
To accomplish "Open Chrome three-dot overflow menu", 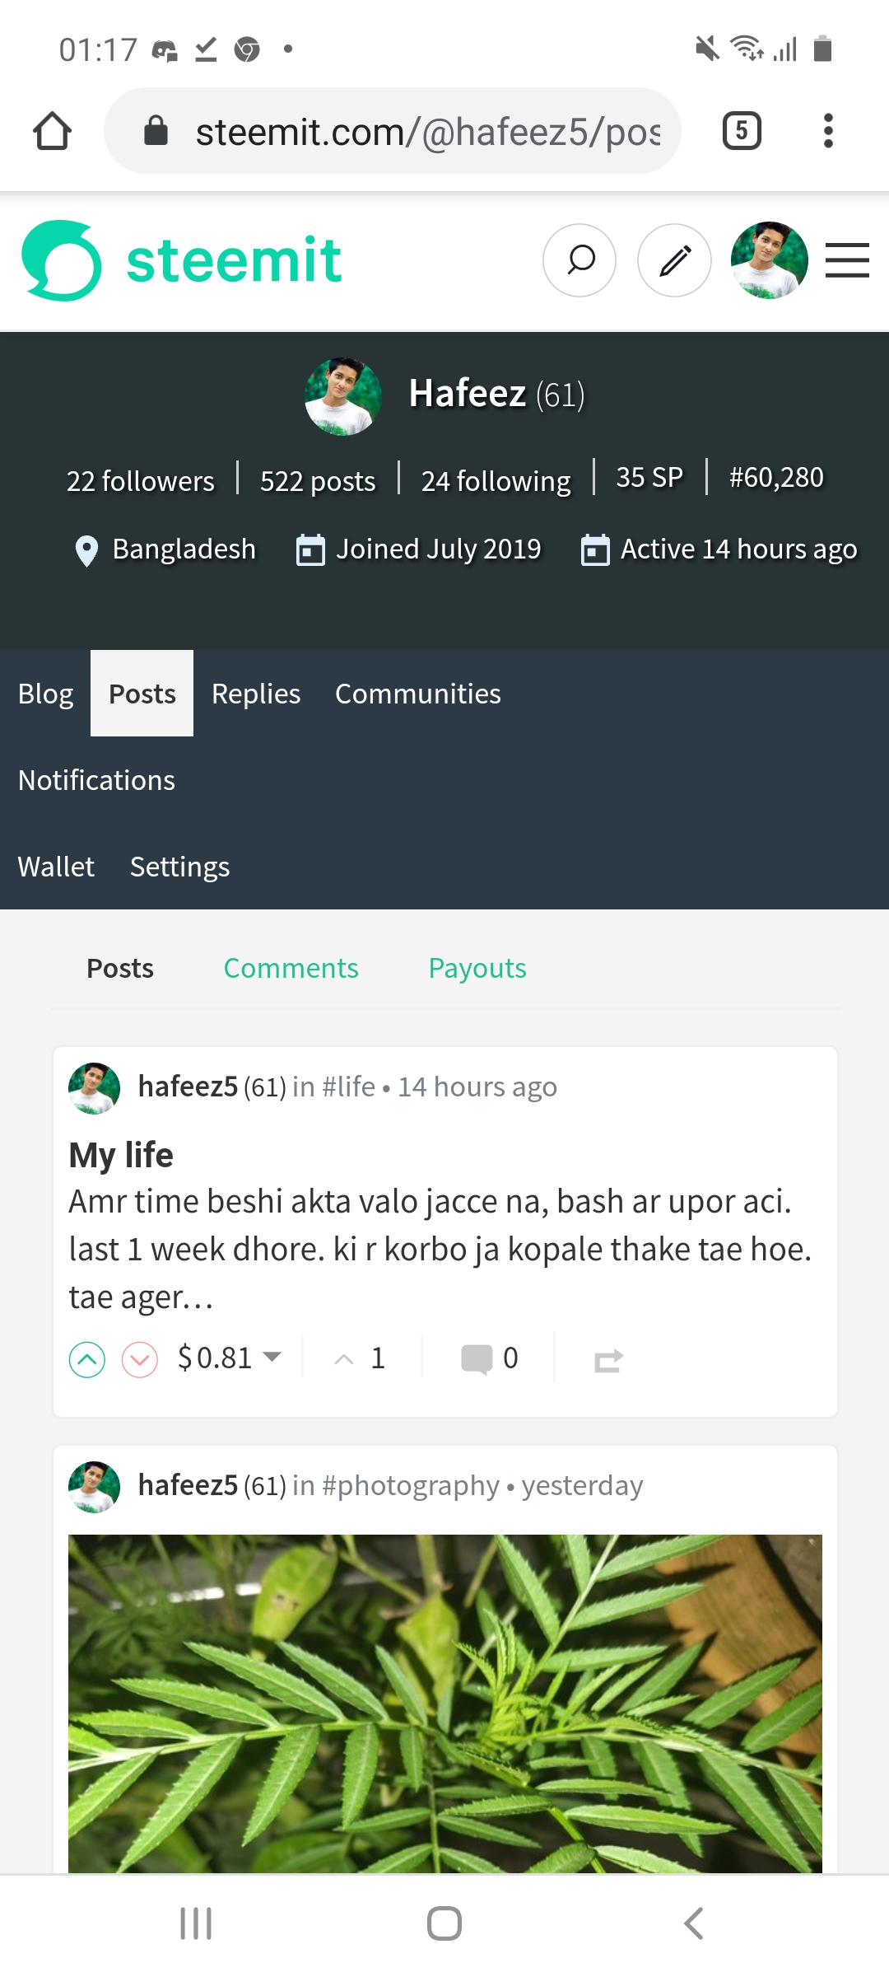I will point(828,131).
